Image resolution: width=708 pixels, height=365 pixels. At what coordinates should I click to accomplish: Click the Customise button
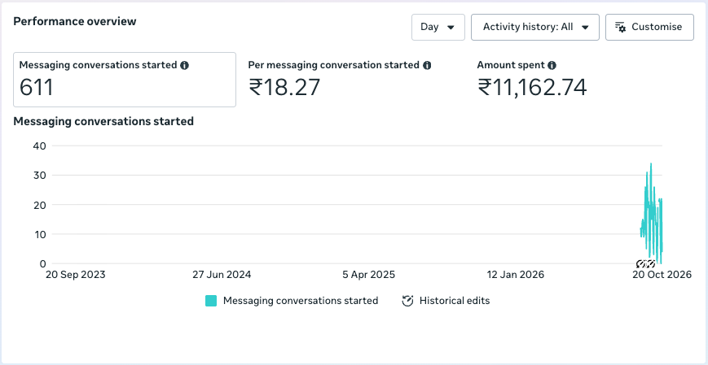(649, 27)
